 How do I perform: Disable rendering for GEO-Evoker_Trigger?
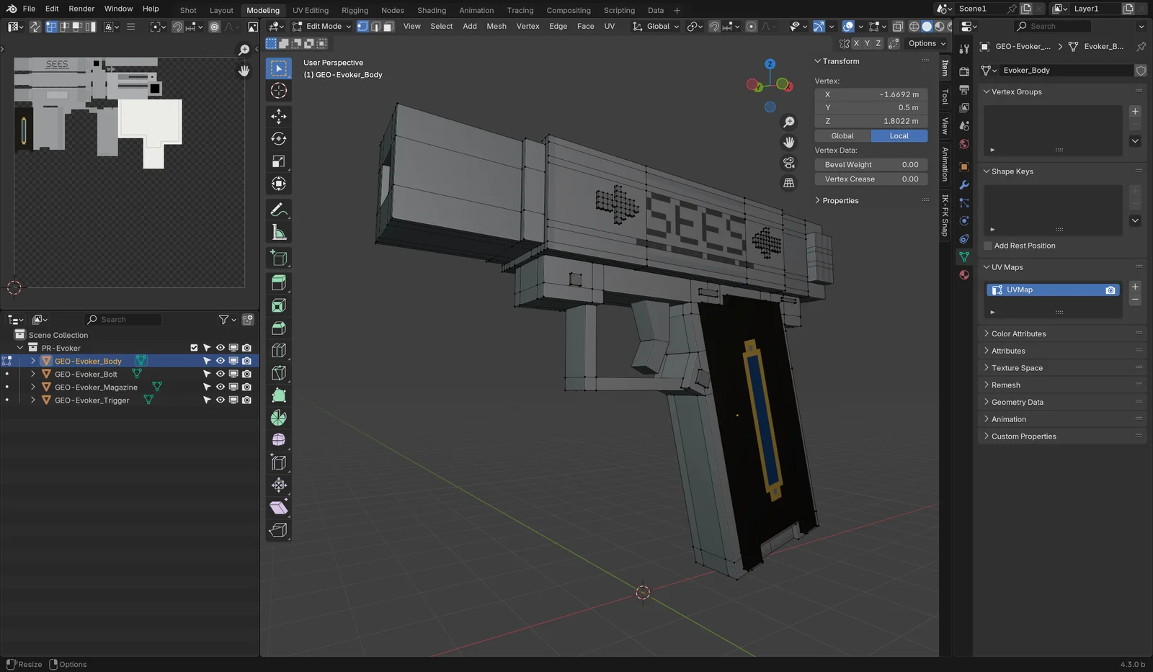click(246, 400)
